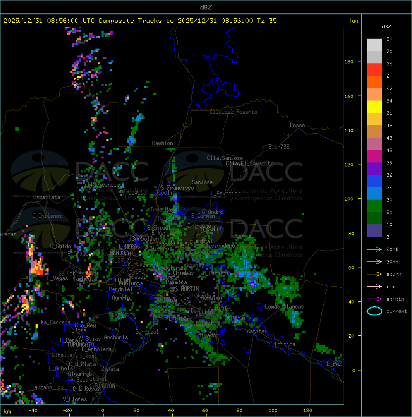Pick the slate purple bottom swatch in dBZ scale
The width and height of the screenshot is (412, 417).
click(374, 231)
